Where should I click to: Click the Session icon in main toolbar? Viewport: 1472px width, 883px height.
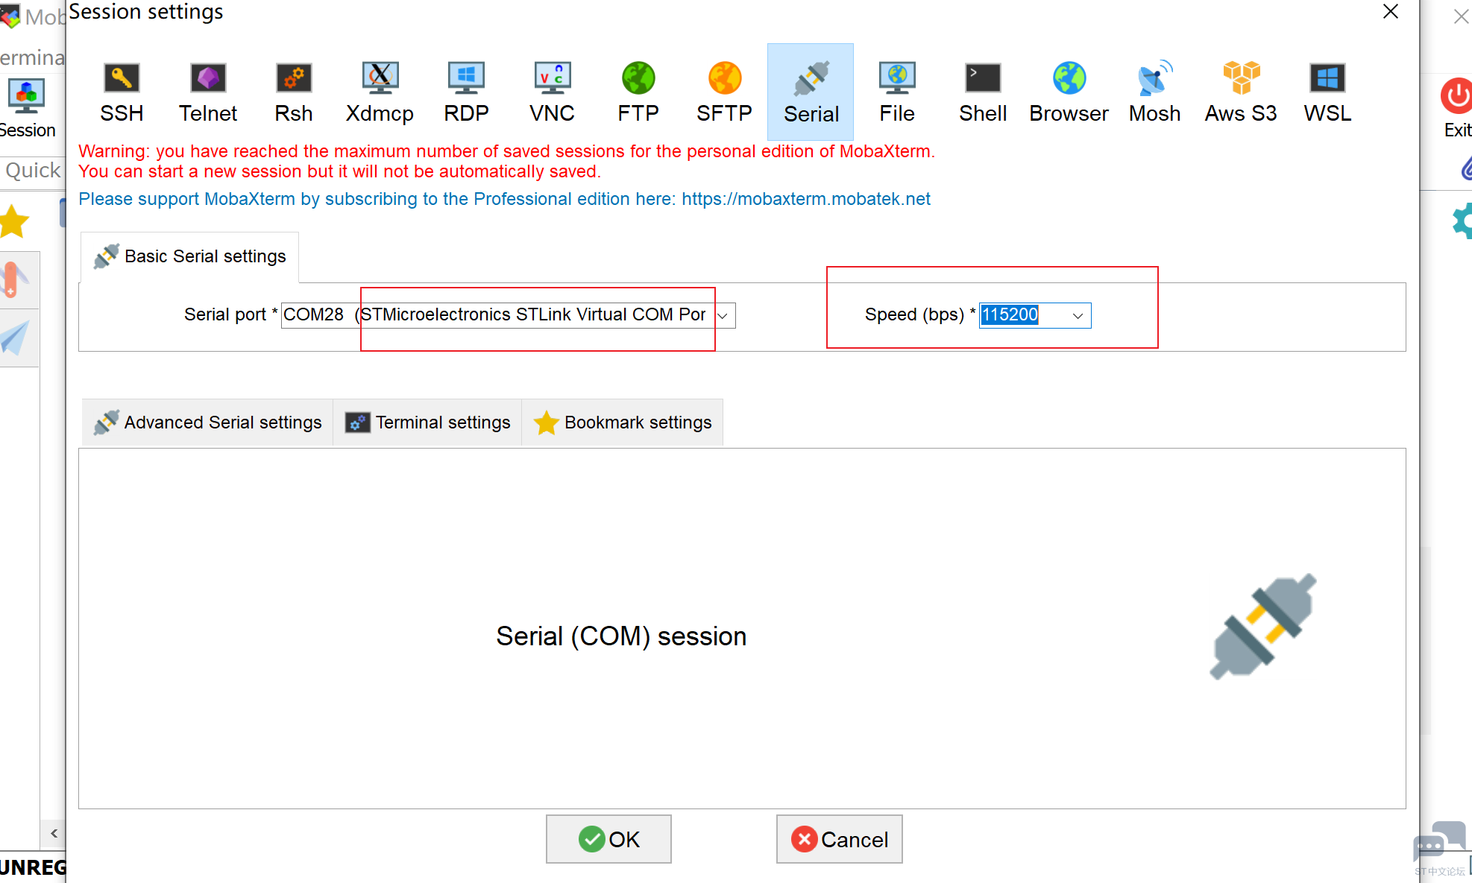[27, 108]
